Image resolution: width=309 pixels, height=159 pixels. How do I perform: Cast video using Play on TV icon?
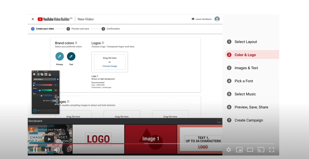pyautogui.click(x=261, y=150)
